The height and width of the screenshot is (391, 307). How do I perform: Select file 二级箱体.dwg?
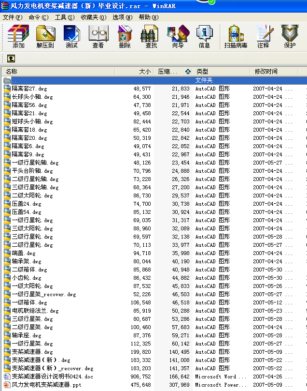click(x=29, y=270)
